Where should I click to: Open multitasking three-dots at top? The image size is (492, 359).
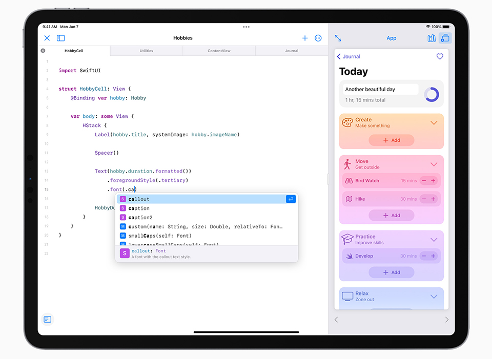[247, 27]
